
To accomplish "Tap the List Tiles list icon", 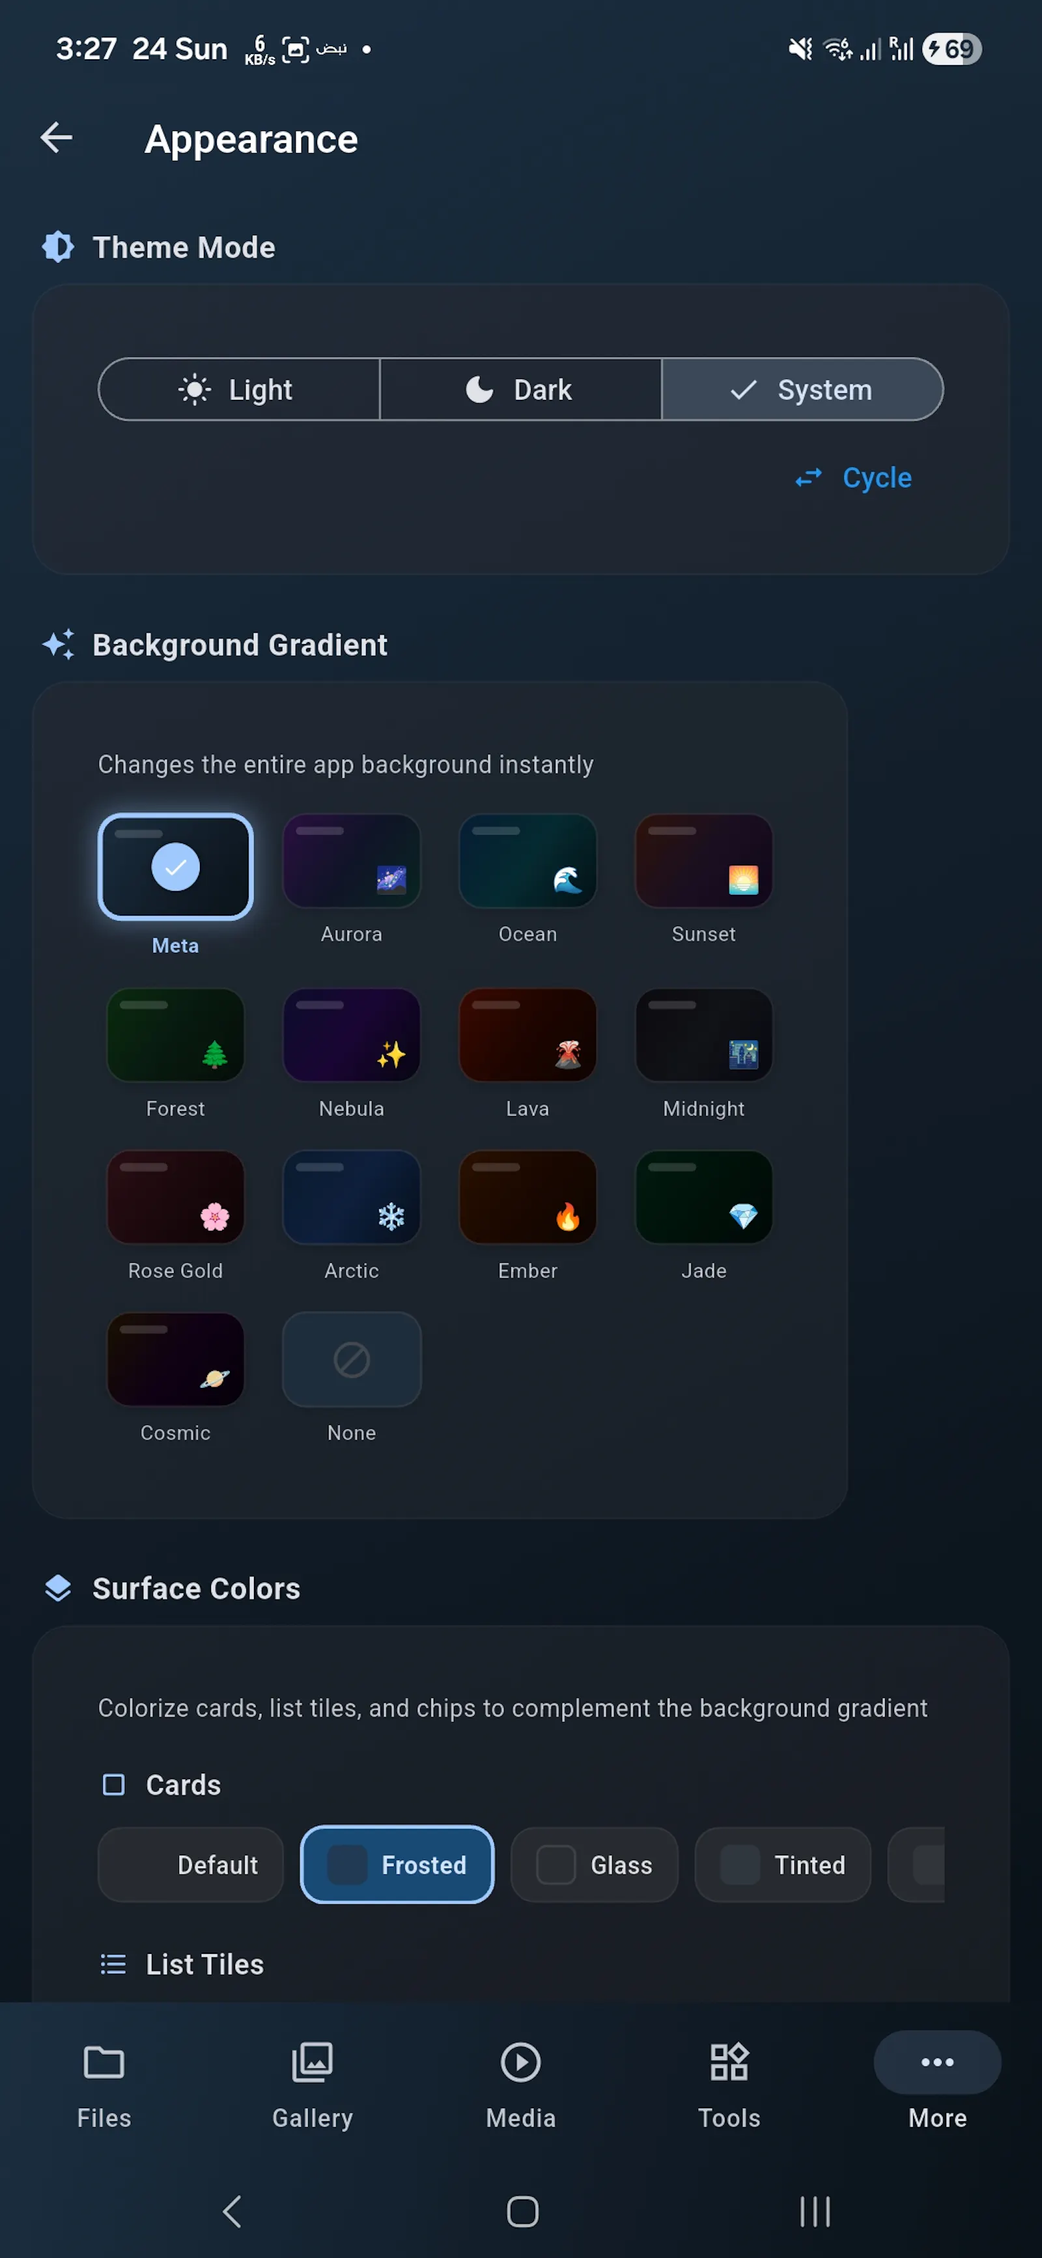I will [x=113, y=1964].
